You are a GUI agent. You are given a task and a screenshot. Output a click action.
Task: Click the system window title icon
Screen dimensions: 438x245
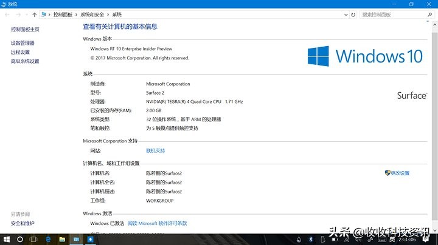(4, 4)
